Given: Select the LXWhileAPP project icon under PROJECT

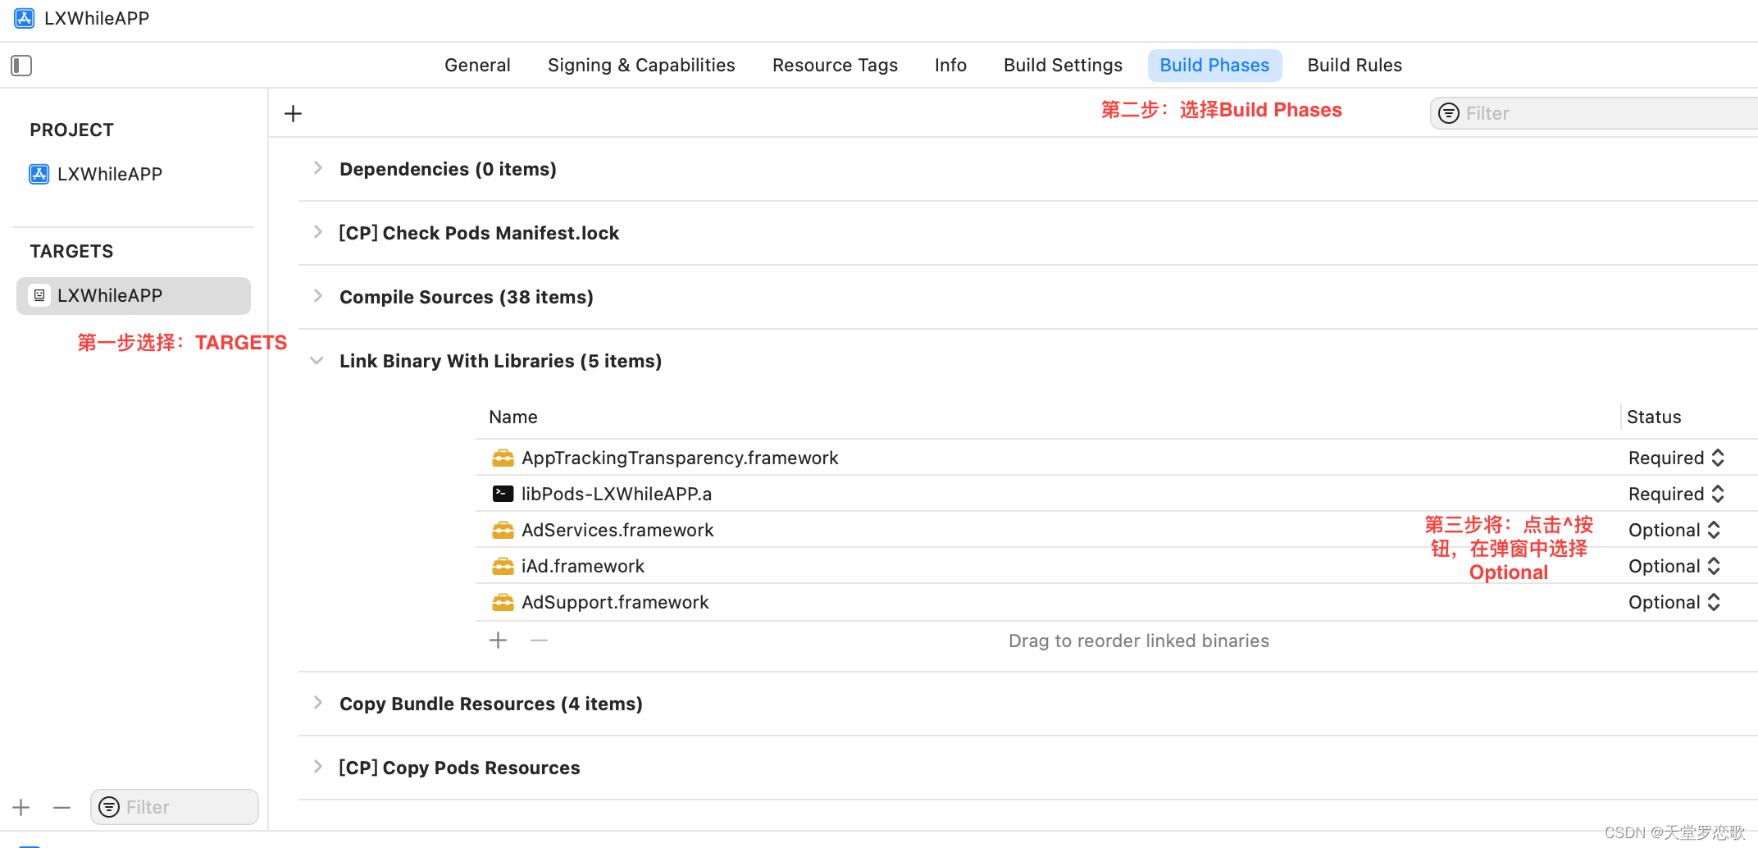Looking at the screenshot, I should click(x=39, y=173).
